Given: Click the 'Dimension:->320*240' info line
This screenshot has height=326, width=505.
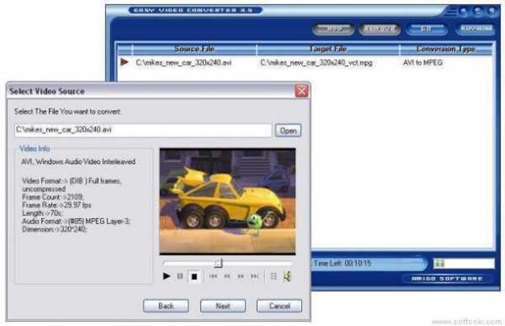Looking at the screenshot, I should tap(54, 229).
